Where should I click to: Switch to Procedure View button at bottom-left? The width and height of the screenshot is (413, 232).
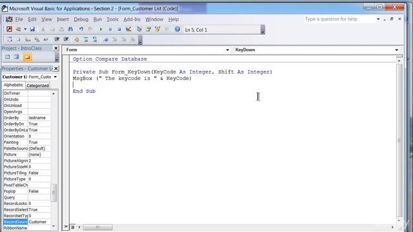[66, 227]
